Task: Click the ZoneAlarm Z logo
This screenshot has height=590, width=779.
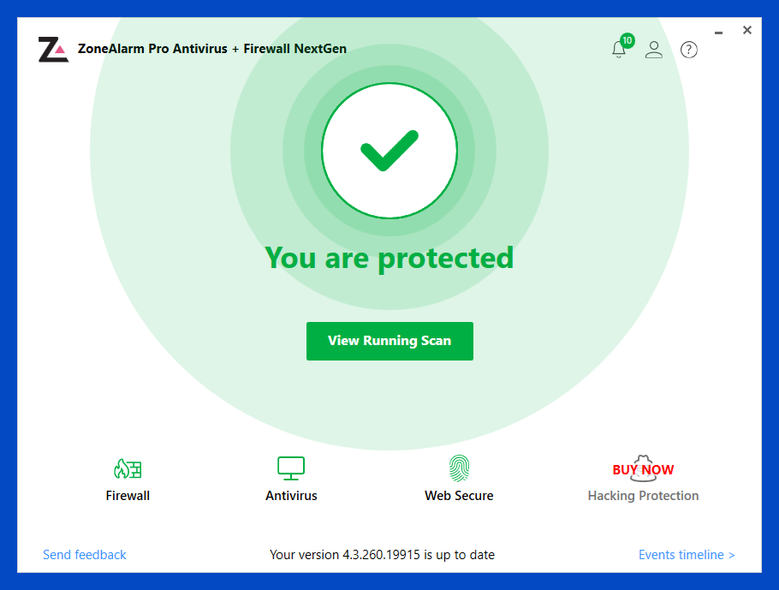Action: (x=53, y=49)
